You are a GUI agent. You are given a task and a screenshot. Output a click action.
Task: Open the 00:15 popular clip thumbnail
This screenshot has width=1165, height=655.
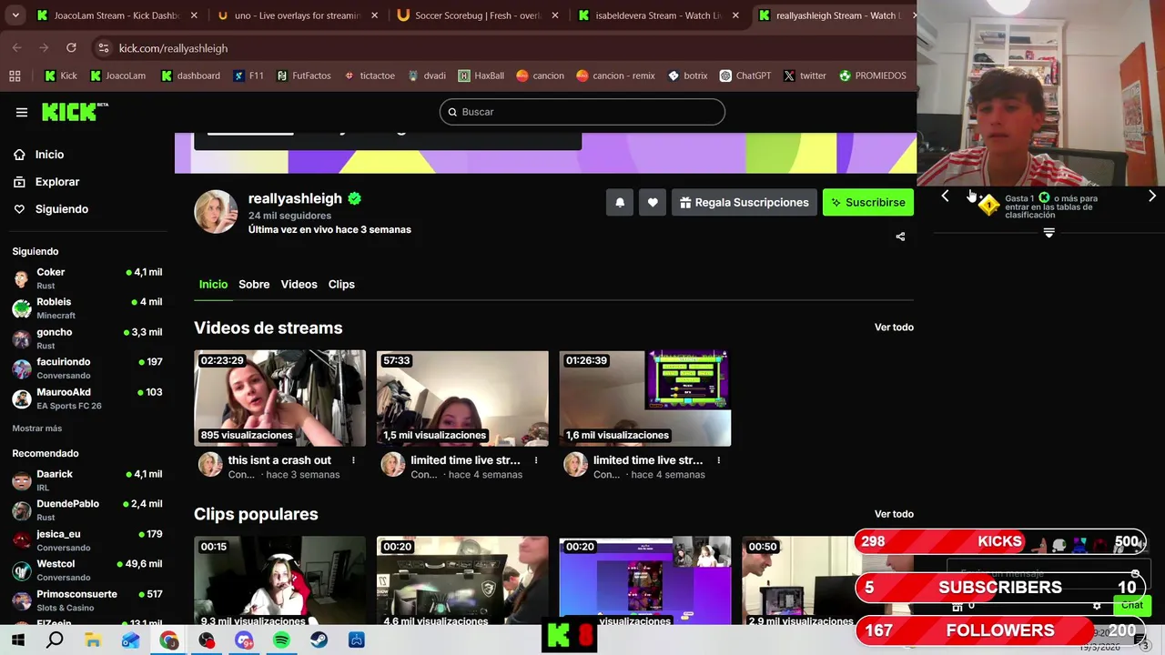[x=279, y=580]
